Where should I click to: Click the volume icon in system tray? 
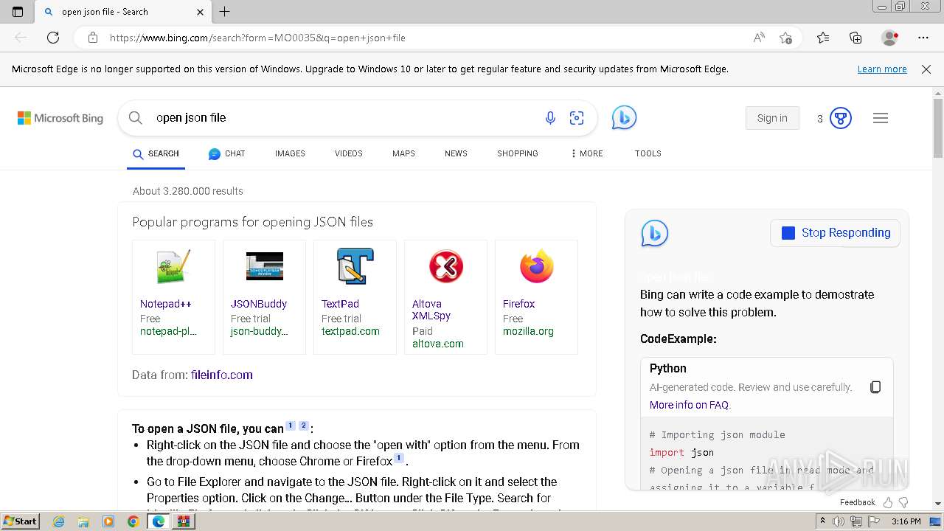839,521
